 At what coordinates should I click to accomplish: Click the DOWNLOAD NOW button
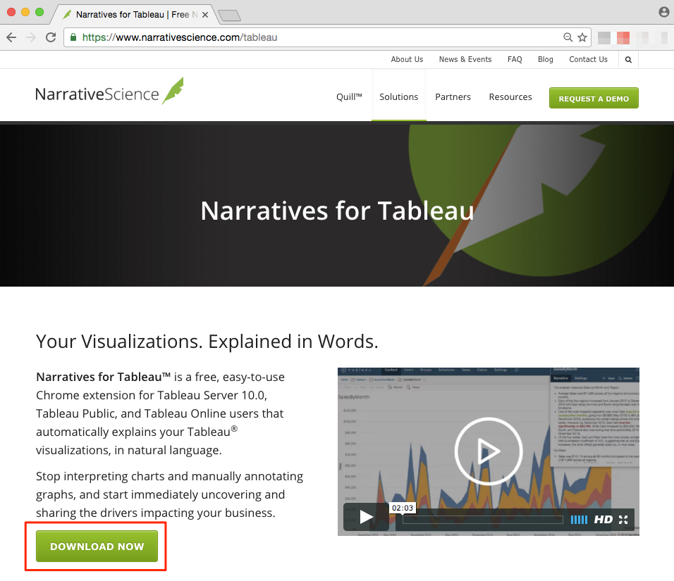click(97, 546)
